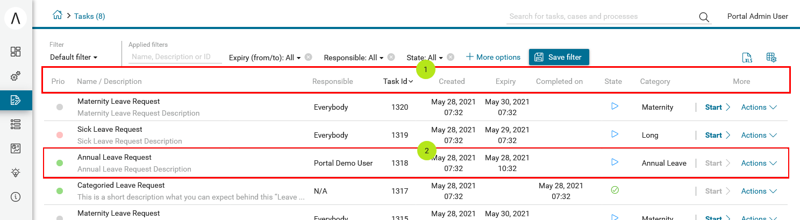Image resolution: width=800 pixels, height=220 pixels.
Task: Click the Save filter button
Action: pos(559,57)
